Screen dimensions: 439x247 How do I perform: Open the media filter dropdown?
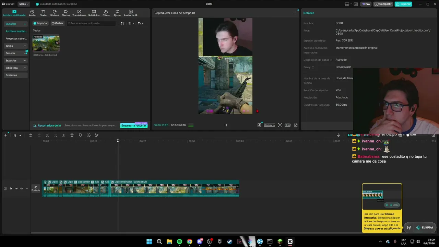coord(141,23)
